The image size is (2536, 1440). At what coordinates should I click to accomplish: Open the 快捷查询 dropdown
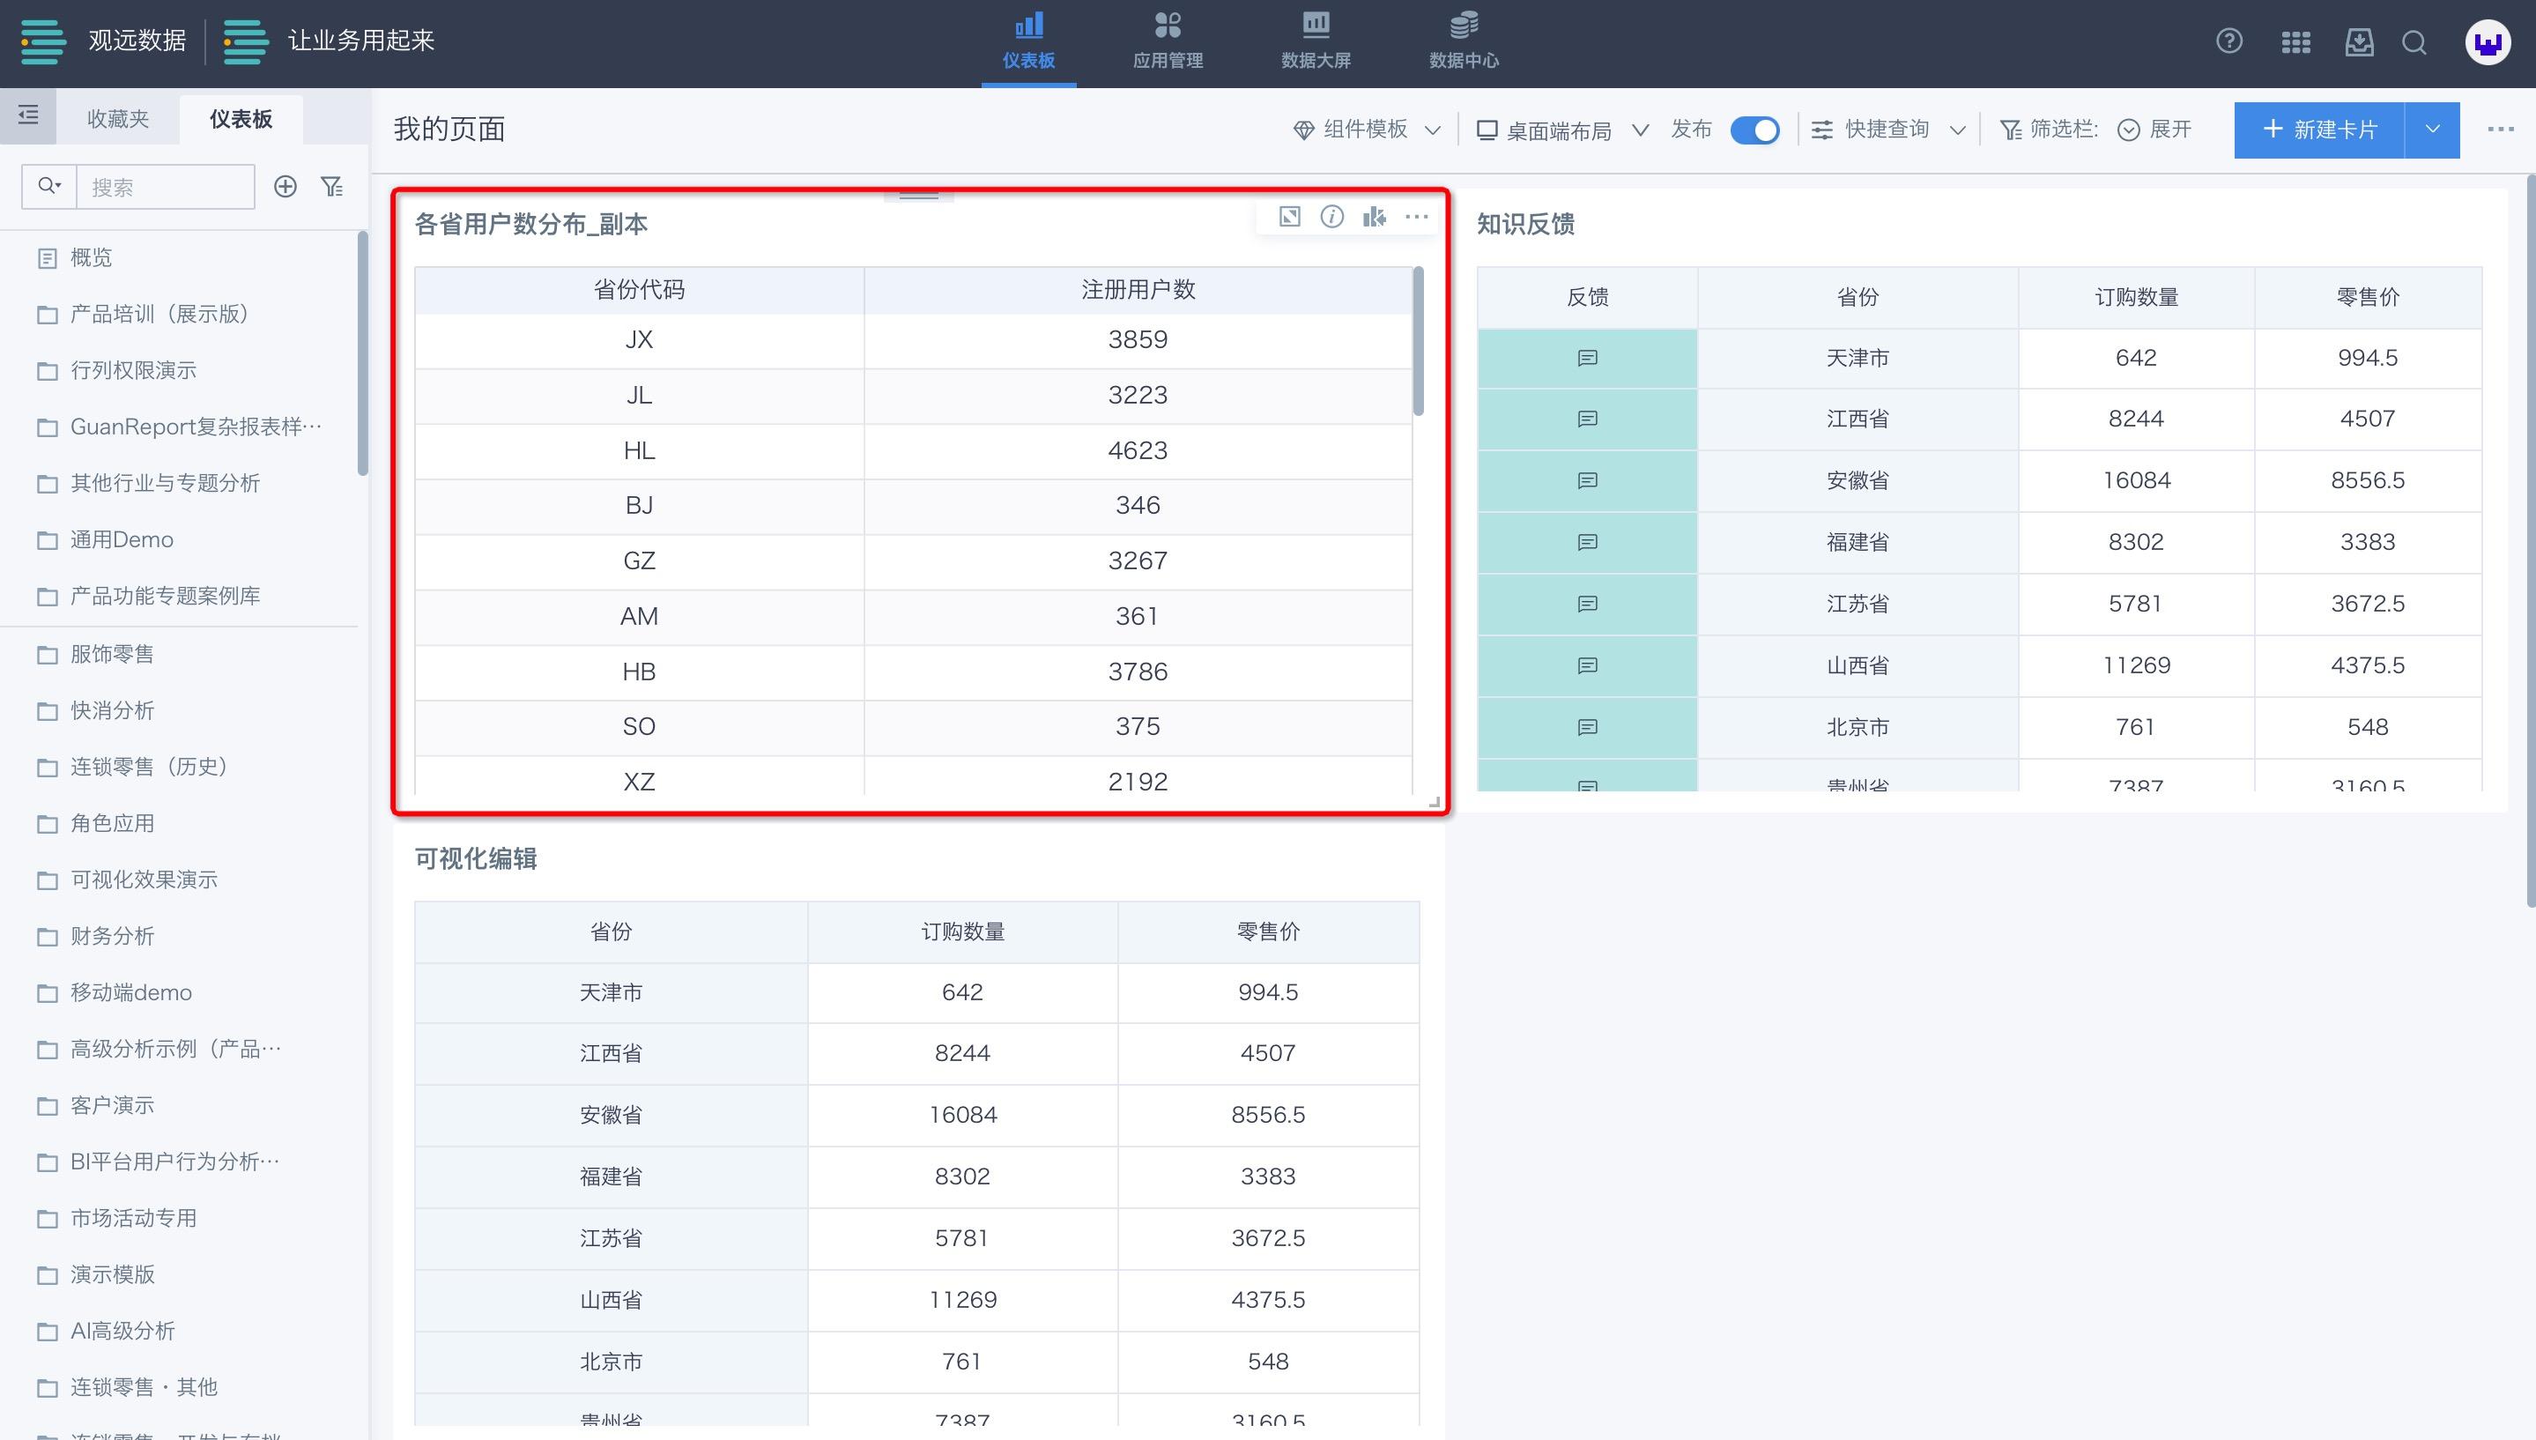coord(1887,130)
